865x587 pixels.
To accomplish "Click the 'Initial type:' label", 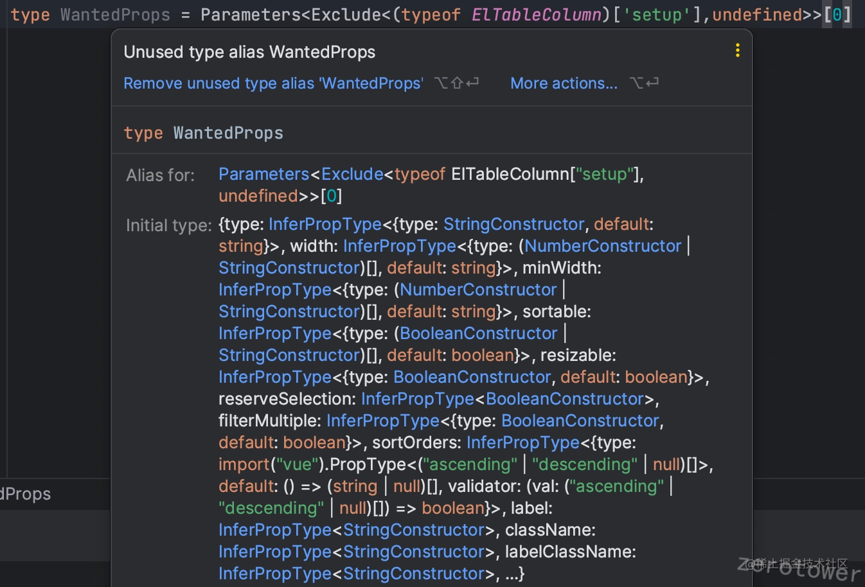I will (168, 225).
